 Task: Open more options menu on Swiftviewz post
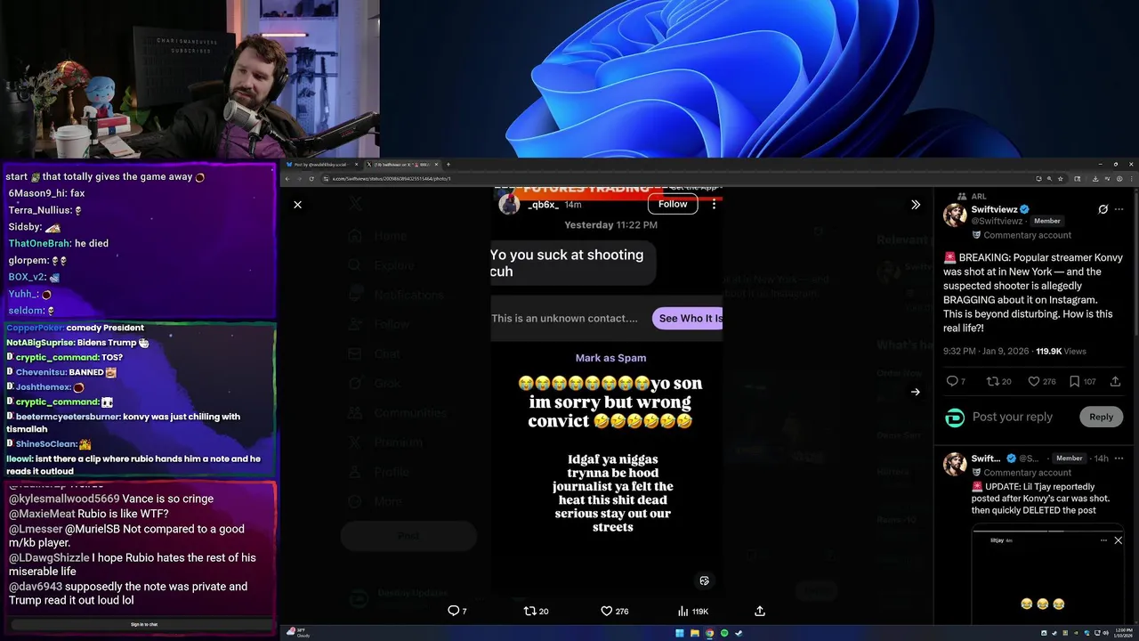click(1119, 209)
